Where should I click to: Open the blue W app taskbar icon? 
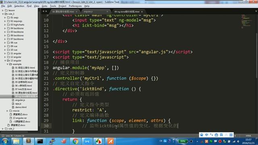point(87,141)
